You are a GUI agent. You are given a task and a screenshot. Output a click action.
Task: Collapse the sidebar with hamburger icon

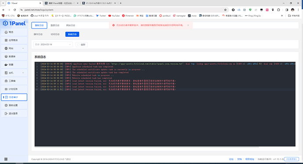(6, 159)
